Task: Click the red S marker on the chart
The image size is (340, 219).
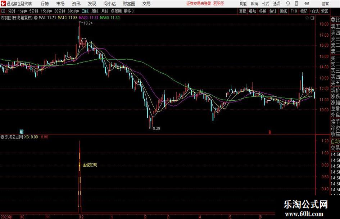Action: pyautogui.click(x=270, y=132)
